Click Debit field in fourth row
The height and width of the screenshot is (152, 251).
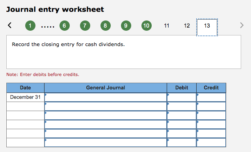click(x=182, y=124)
